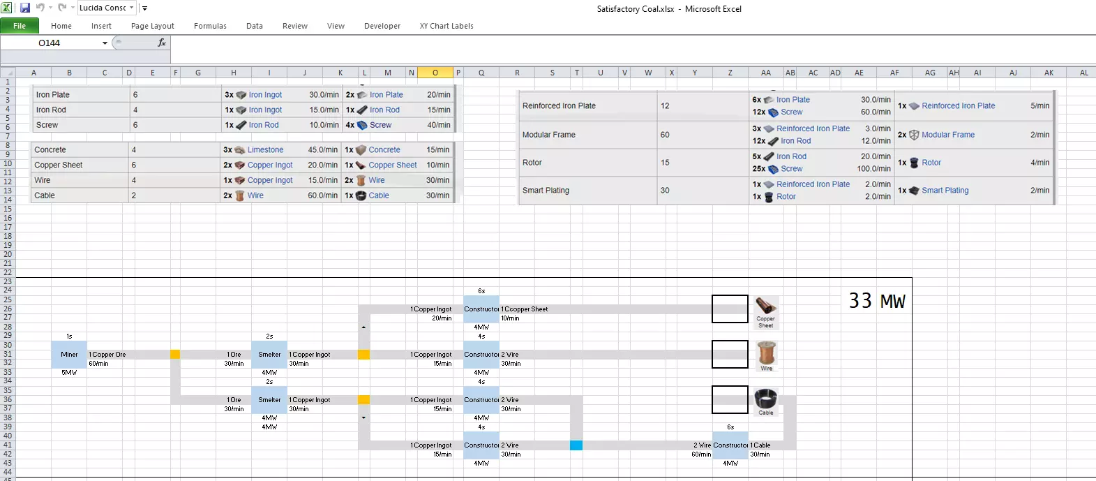Click the Iron Rod icon beside 12.0/min
1096x481 pixels.
(773, 141)
